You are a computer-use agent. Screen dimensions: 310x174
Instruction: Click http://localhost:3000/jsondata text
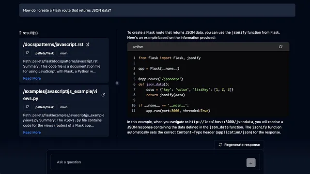point(221,122)
